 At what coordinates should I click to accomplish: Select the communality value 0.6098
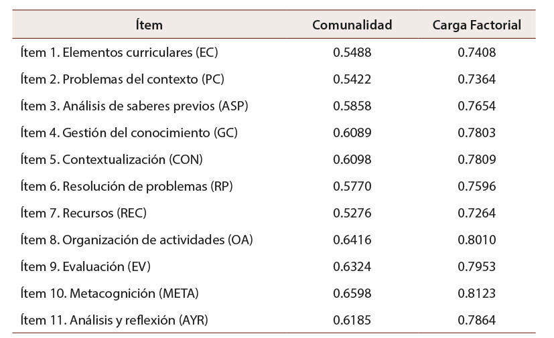point(352,159)
